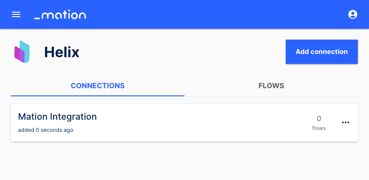Viewport: 369px width, 180px height.
Task: Click empty space between Helix and Add connection
Action: [x=182, y=52]
